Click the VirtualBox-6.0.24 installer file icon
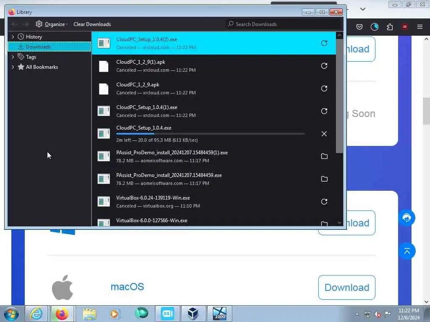 click(104, 202)
